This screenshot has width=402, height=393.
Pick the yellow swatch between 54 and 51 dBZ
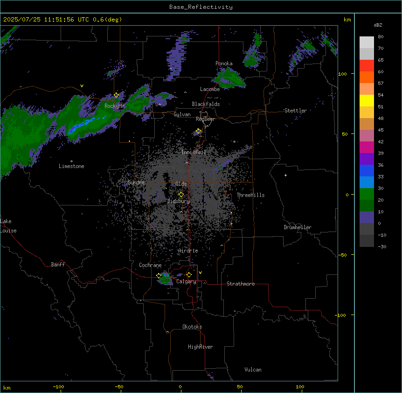coord(367,100)
